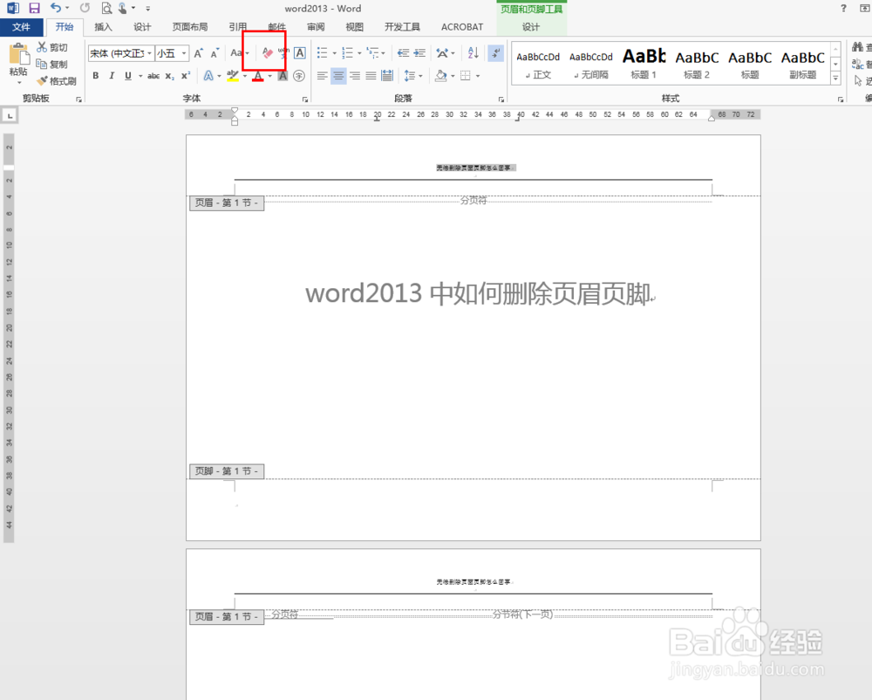Toggle Show/Hide paragraph marks
Image resolution: width=872 pixels, height=700 pixels.
coord(495,53)
